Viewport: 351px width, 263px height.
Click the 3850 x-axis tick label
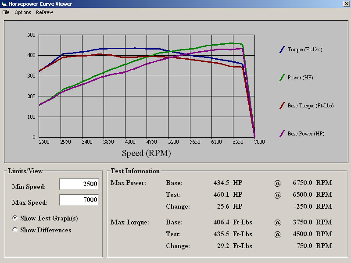[108, 142]
